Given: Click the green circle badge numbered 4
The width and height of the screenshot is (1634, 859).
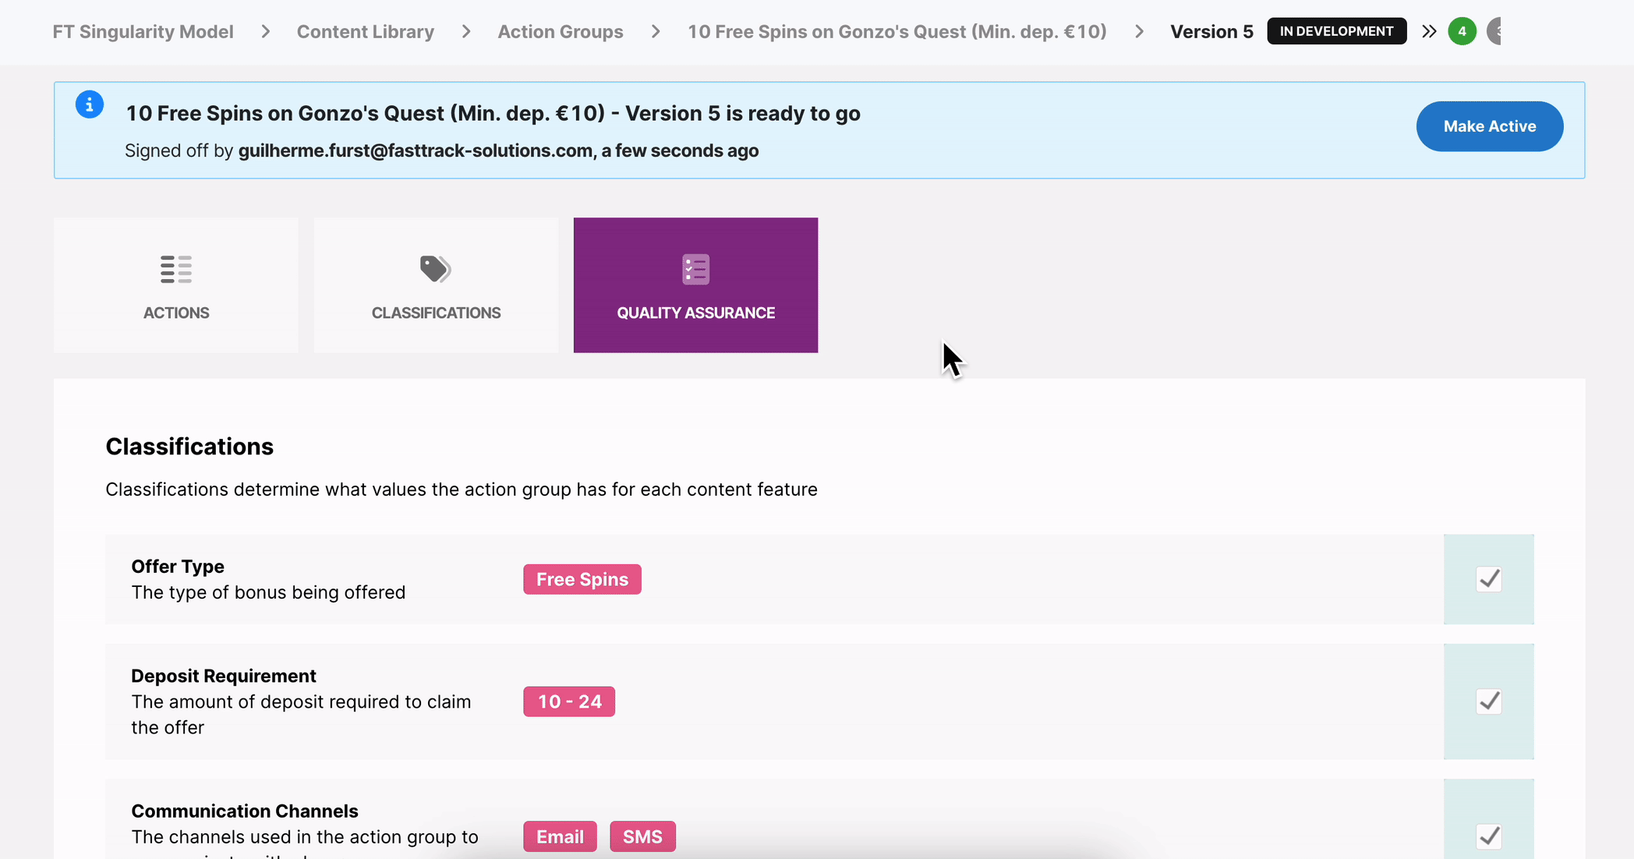Looking at the screenshot, I should pyautogui.click(x=1462, y=31).
